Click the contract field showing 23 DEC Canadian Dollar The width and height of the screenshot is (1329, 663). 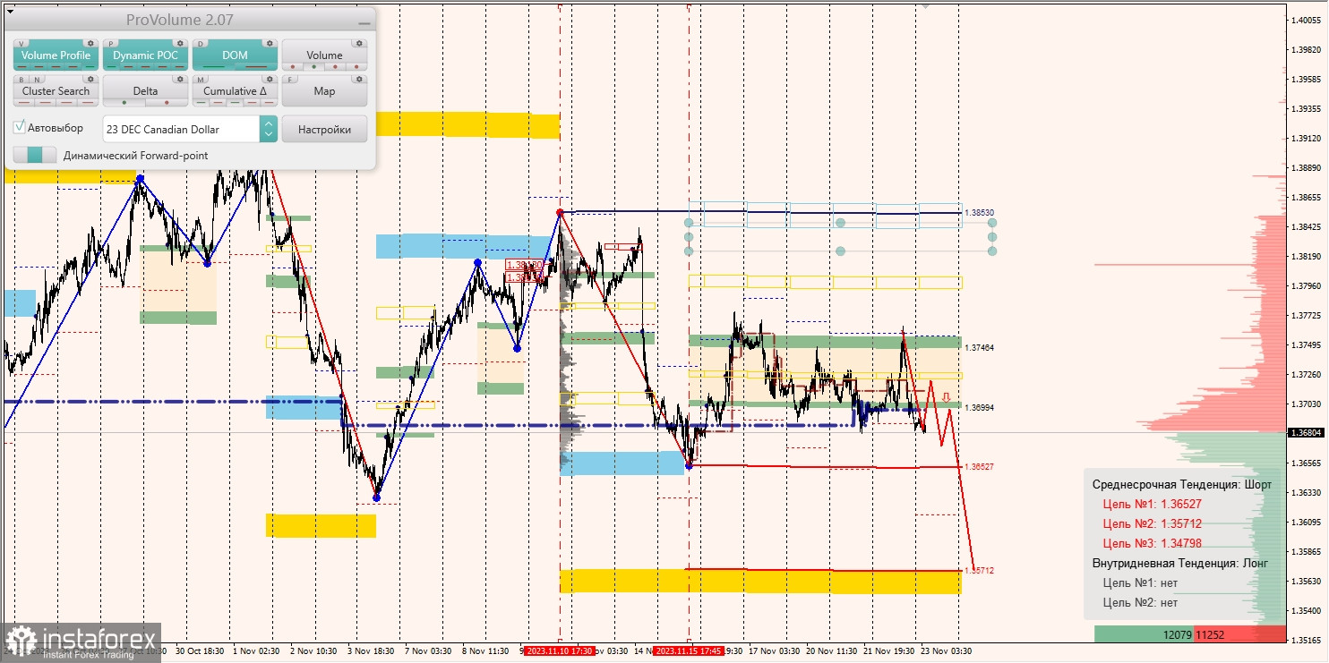click(182, 129)
